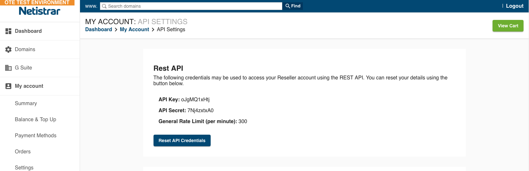The height and width of the screenshot is (171, 529).
Task: Click the Dashboard grid icon in sidebar
Action: coord(8,31)
